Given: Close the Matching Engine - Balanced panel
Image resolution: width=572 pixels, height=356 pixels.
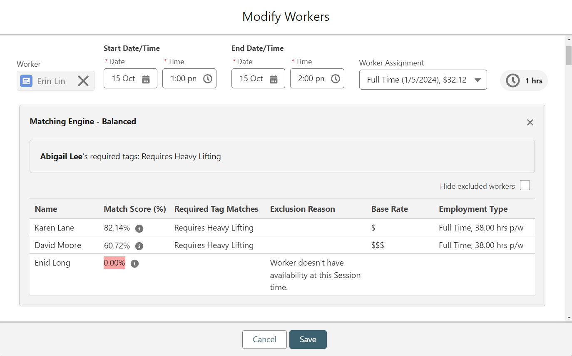Looking at the screenshot, I should pyautogui.click(x=530, y=122).
